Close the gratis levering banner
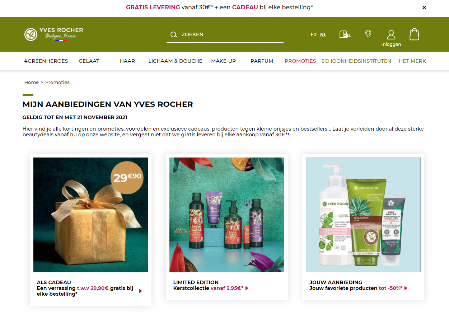Image resolution: width=449 pixels, height=324 pixels. click(424, 8)
